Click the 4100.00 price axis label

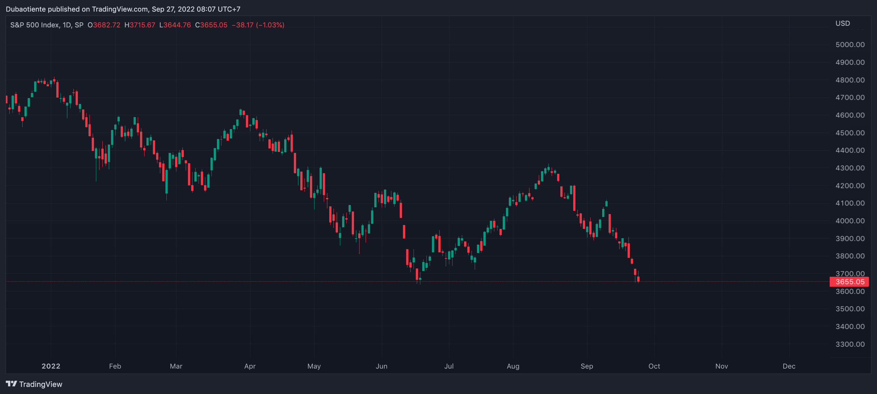850,203
